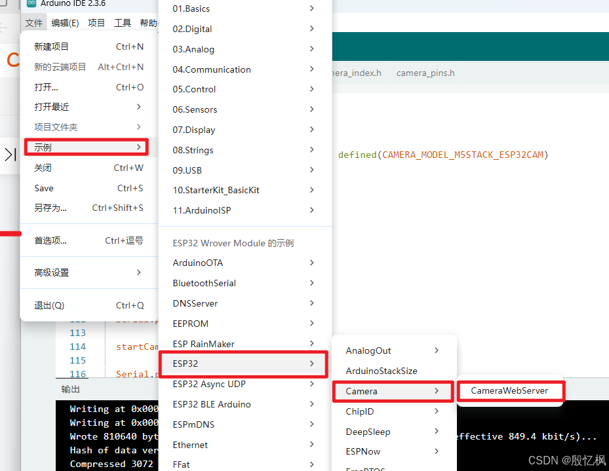Select ArduinoStackSize example
This screenshot has height=471, width=609.
coord(394,371)
